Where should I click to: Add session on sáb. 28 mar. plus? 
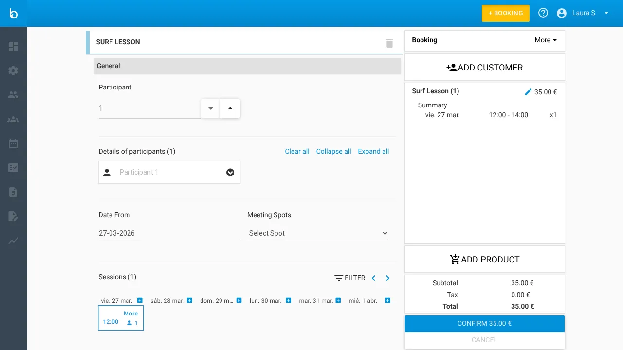190,301
